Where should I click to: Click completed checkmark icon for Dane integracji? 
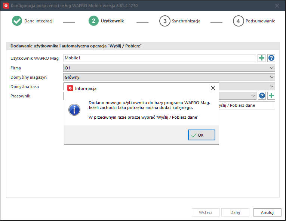point(17,21)
